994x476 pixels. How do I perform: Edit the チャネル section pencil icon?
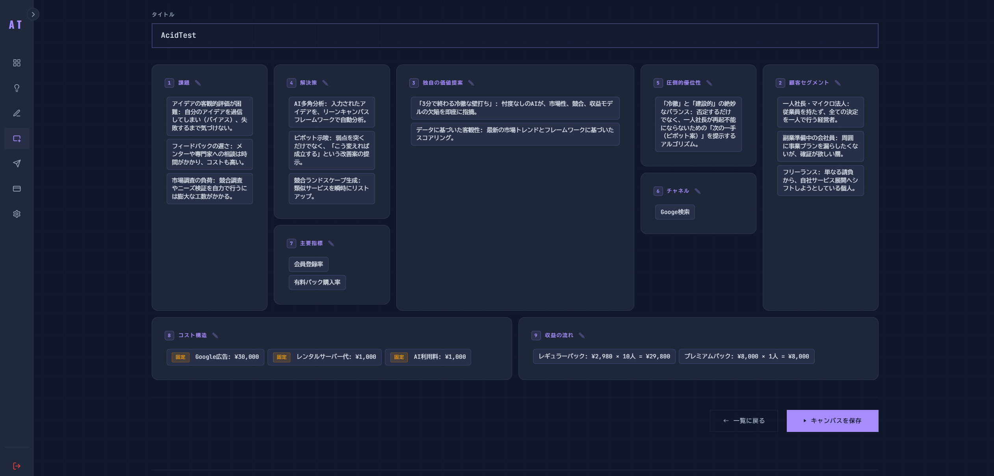pos(698,191)
